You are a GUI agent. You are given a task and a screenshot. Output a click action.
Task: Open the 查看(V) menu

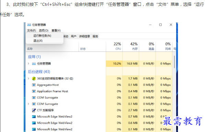pyautogui.click(x=56, y=31)
